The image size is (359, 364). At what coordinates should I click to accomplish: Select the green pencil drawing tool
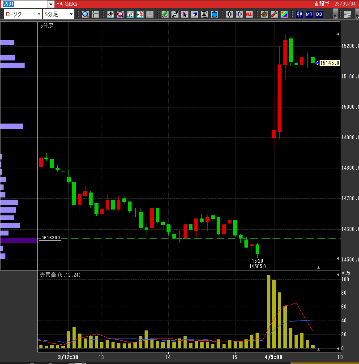(x=165, y=14)
